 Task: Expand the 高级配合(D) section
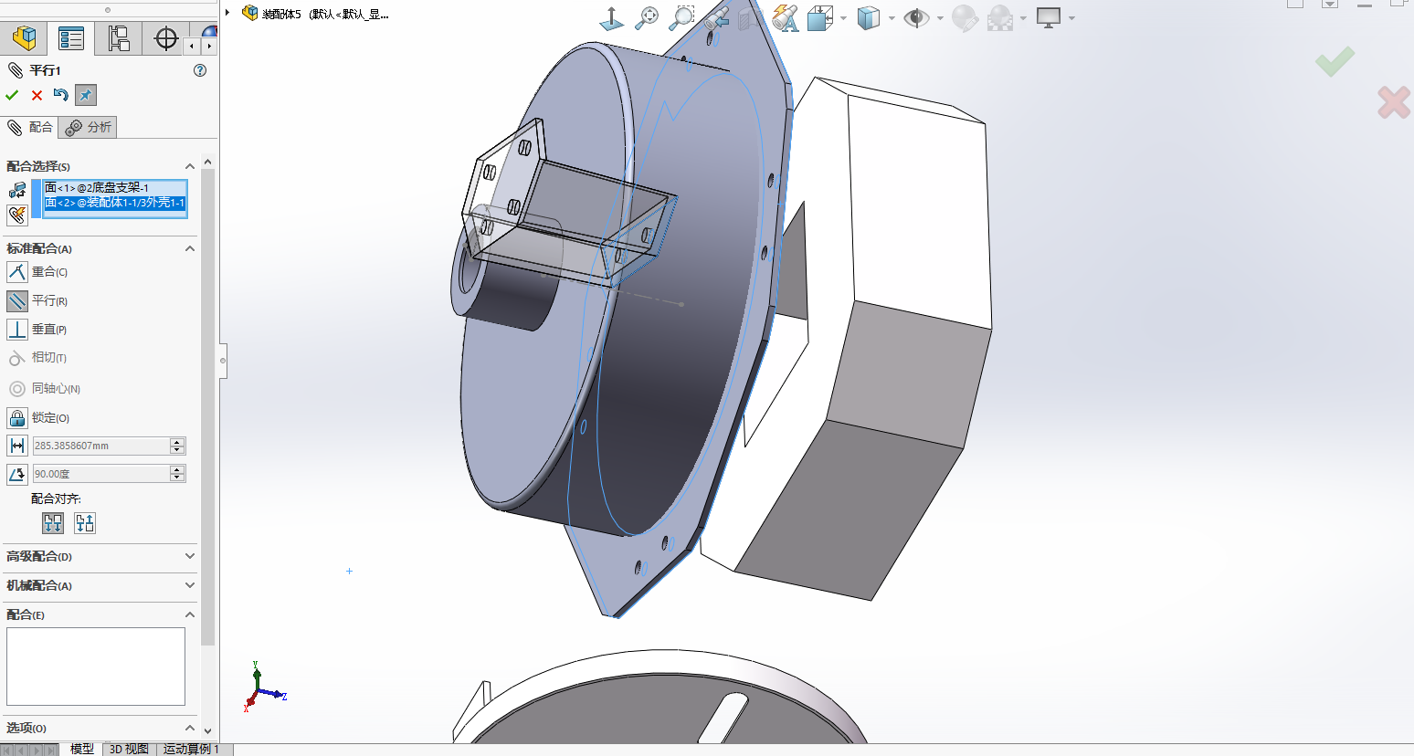click(x=190, y=556)
